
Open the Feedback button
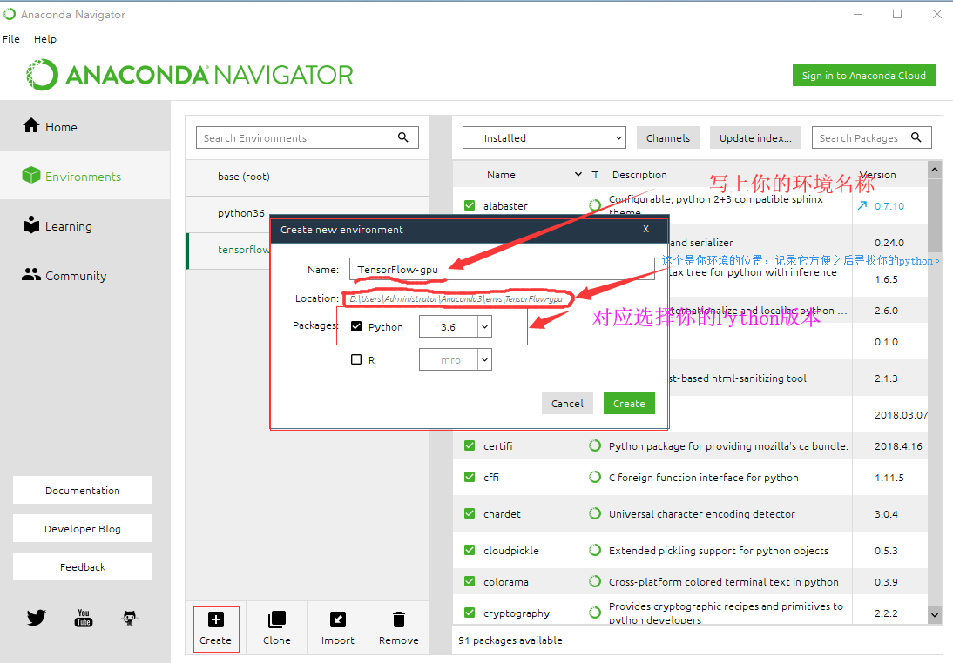83,566
